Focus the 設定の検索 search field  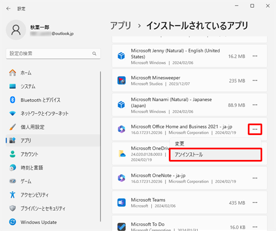[x=53, y=53]
